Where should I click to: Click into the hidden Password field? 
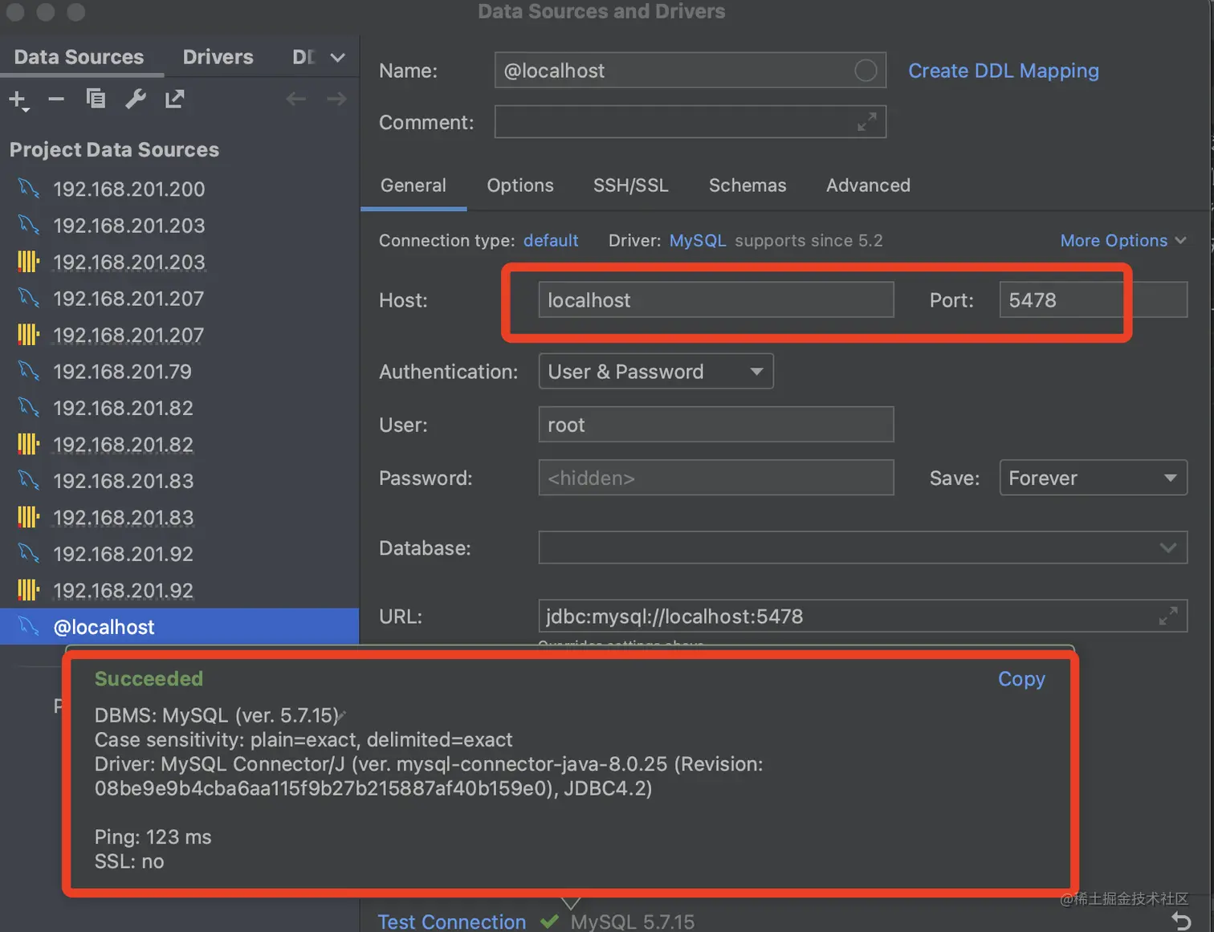click(x=716, y=478)
